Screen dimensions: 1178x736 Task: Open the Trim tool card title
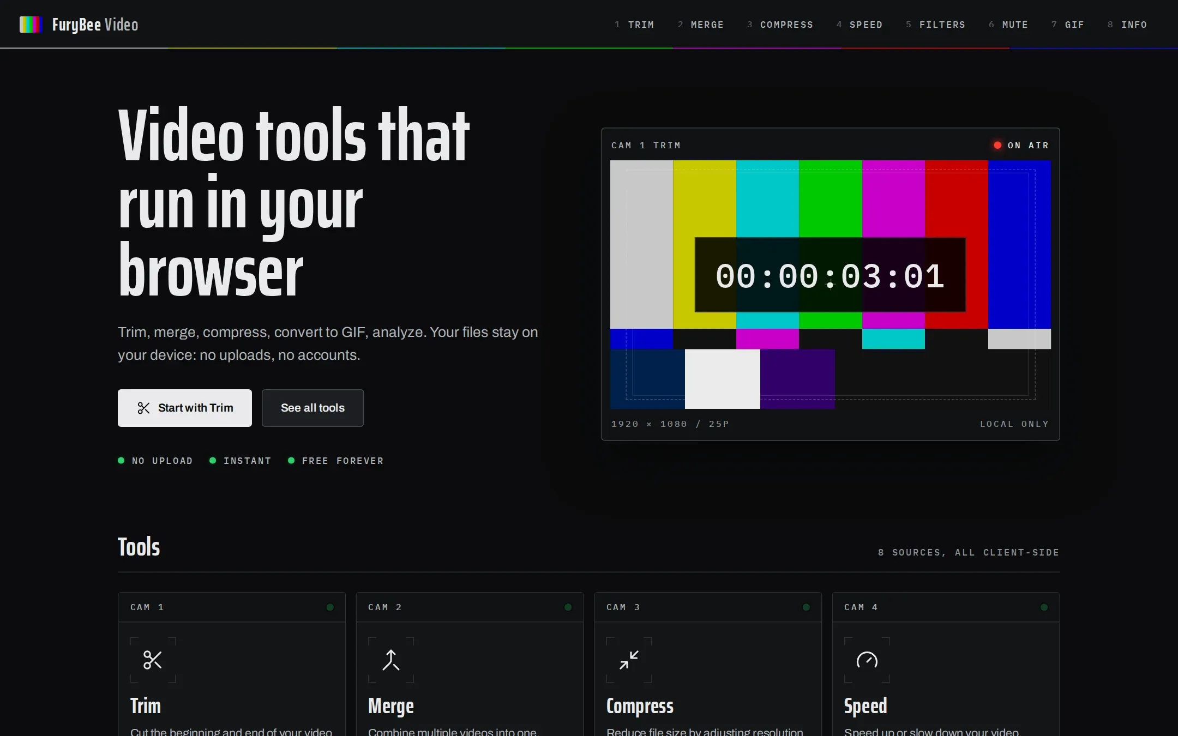point(146,705)
